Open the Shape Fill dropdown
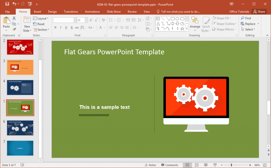The height and width of the screenshot is (168, 271). (x=223, y=18)
